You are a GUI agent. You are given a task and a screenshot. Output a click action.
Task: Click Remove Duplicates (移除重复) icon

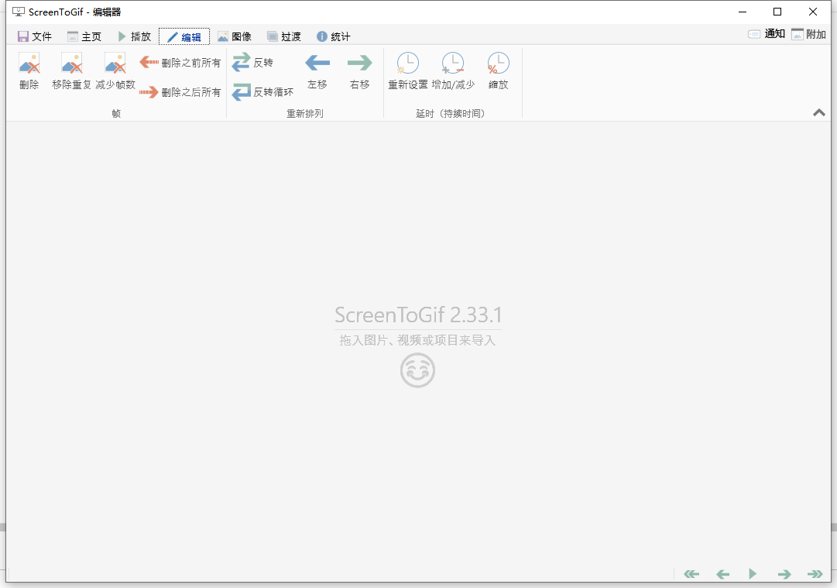point(71,71)
